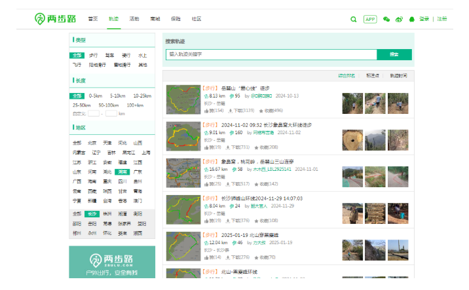Click the custom maximum length field
469x290 pixels.
111,114
